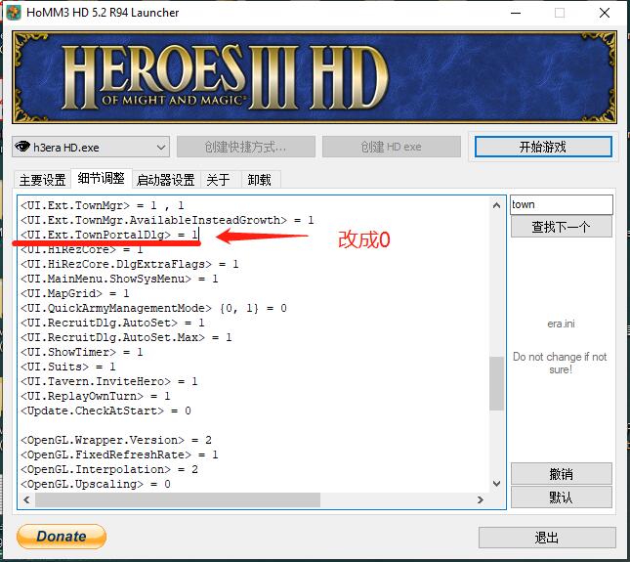
Task: Click the <UI.Tavern.InviteHero> line
Action: coord(109,381)
